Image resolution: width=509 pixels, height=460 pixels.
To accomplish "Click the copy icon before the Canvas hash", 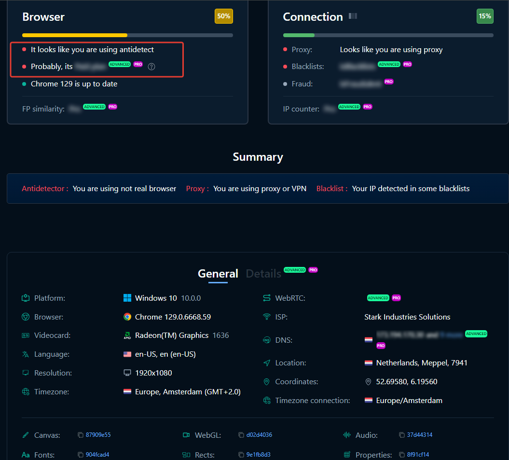I will (x=81, y=435).
